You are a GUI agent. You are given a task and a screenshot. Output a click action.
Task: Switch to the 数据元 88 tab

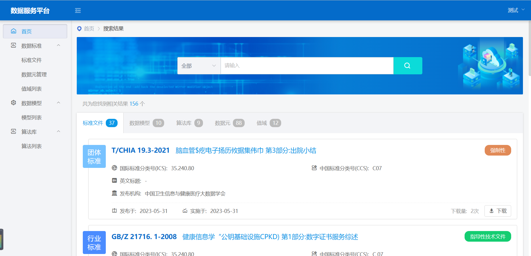(229, 123)
